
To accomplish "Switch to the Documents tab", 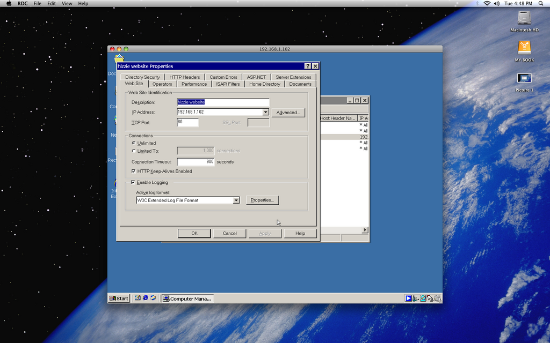I will pos(300,84).
